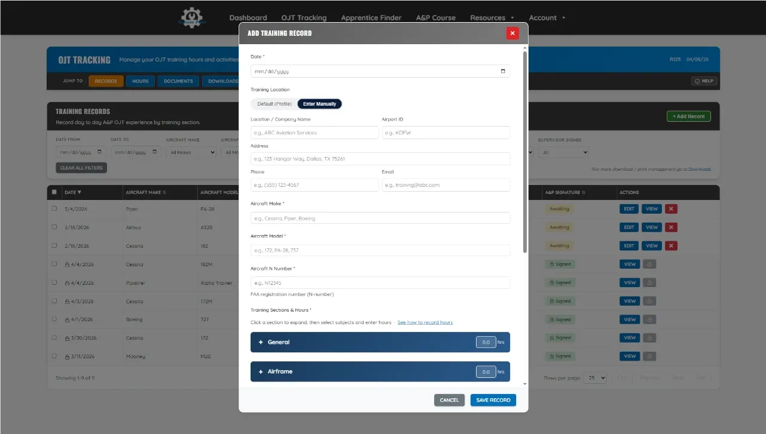Jump to the Hours tab
The image size is (766, 434).
coord(141,81)
